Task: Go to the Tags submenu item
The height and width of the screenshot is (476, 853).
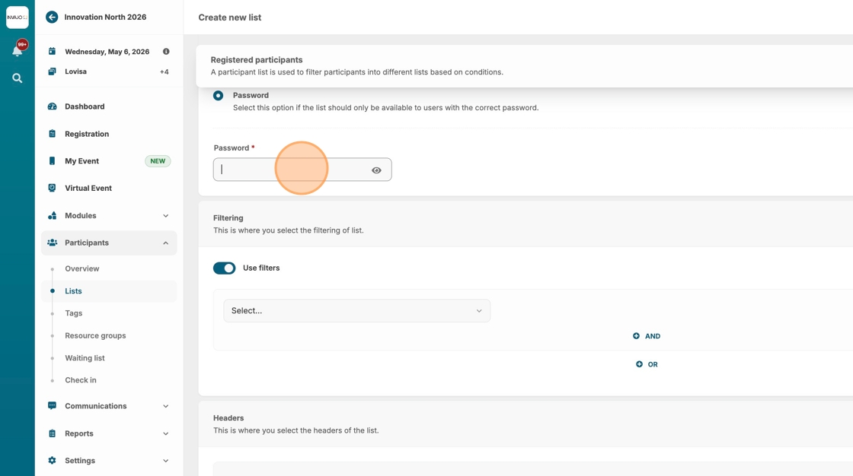Action: (74, 313)
